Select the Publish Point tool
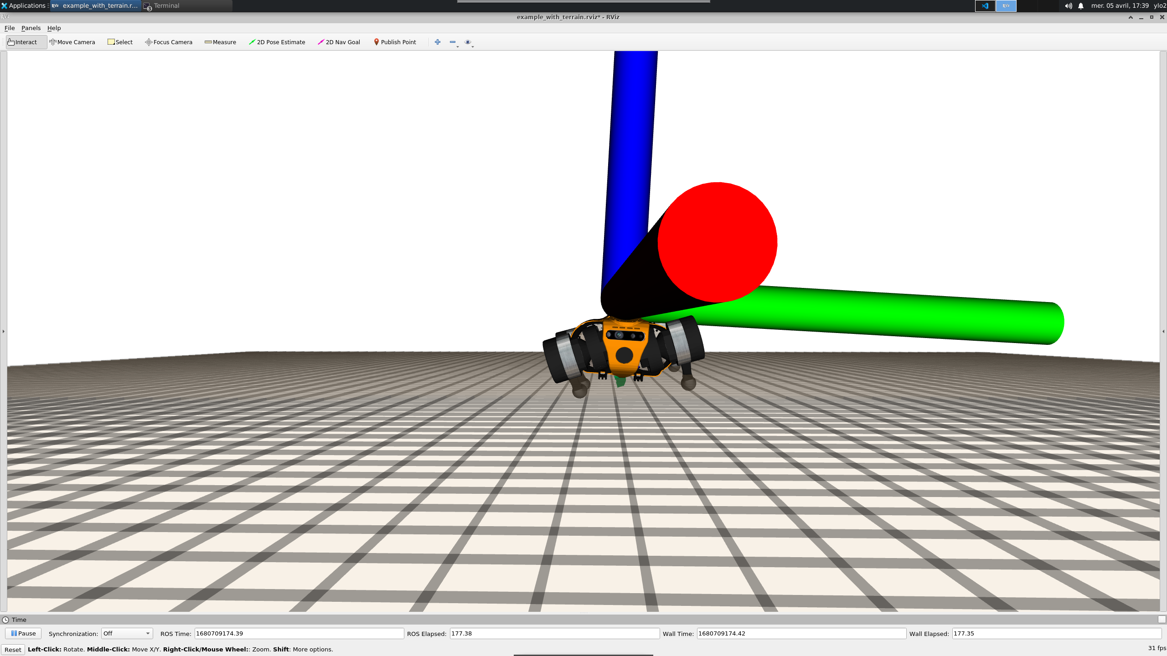 pos(394,42)
